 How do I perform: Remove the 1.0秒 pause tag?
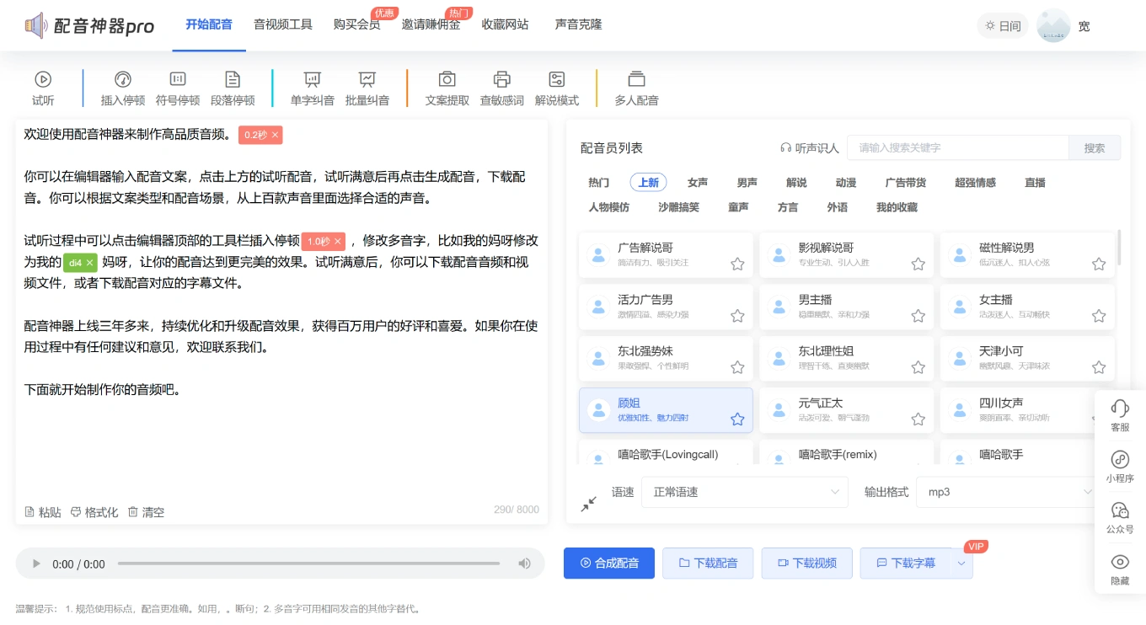[x=338, y=241]
